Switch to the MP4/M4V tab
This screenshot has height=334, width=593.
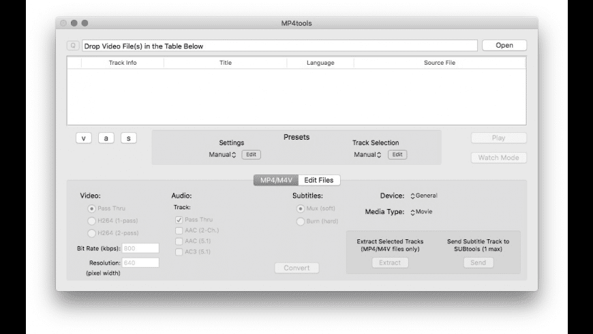point(276,180)
